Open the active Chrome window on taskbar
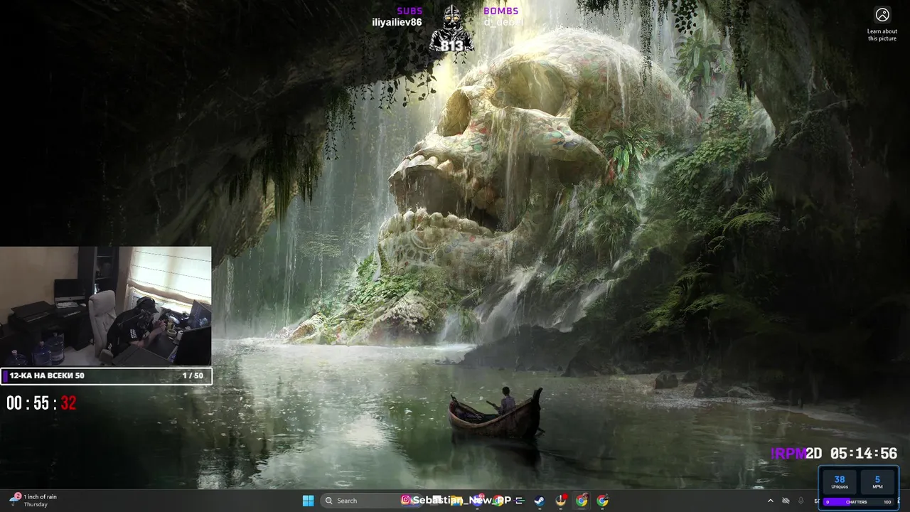Viewport: 910px width, 512px height. (582, 501)
